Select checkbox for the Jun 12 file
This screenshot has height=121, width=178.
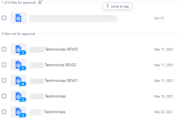click(4, 18)
